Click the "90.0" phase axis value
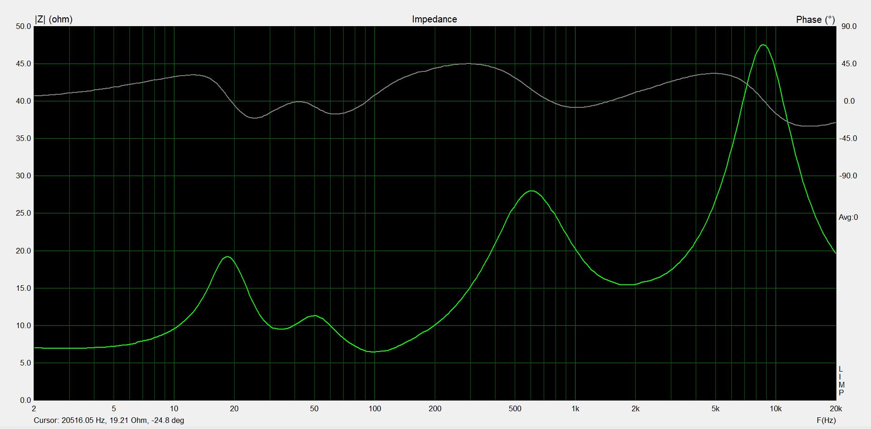The height and width of the screenshot is (429, 871). 849,27
